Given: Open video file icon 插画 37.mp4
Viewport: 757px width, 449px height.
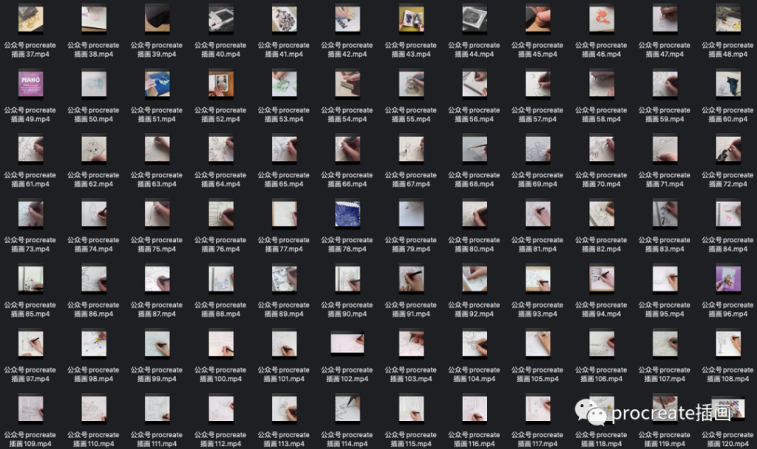Looking at the screenshot, I should [x=30, y=18].
